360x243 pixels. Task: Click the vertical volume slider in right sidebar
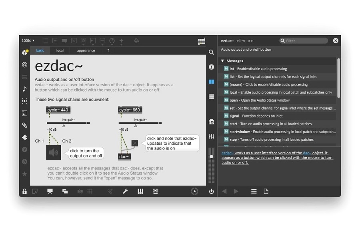[x=212, y=165]
